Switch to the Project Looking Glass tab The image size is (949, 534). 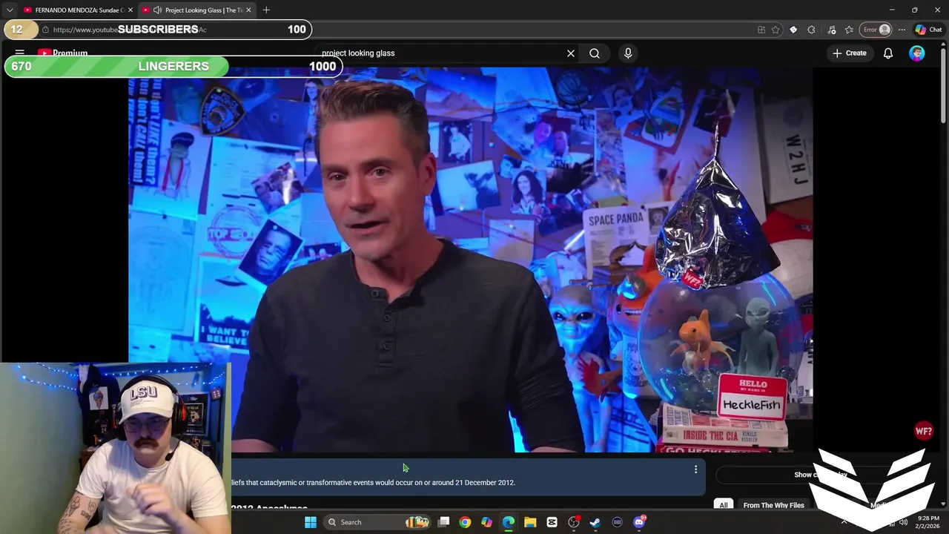(x=197, y=10)
